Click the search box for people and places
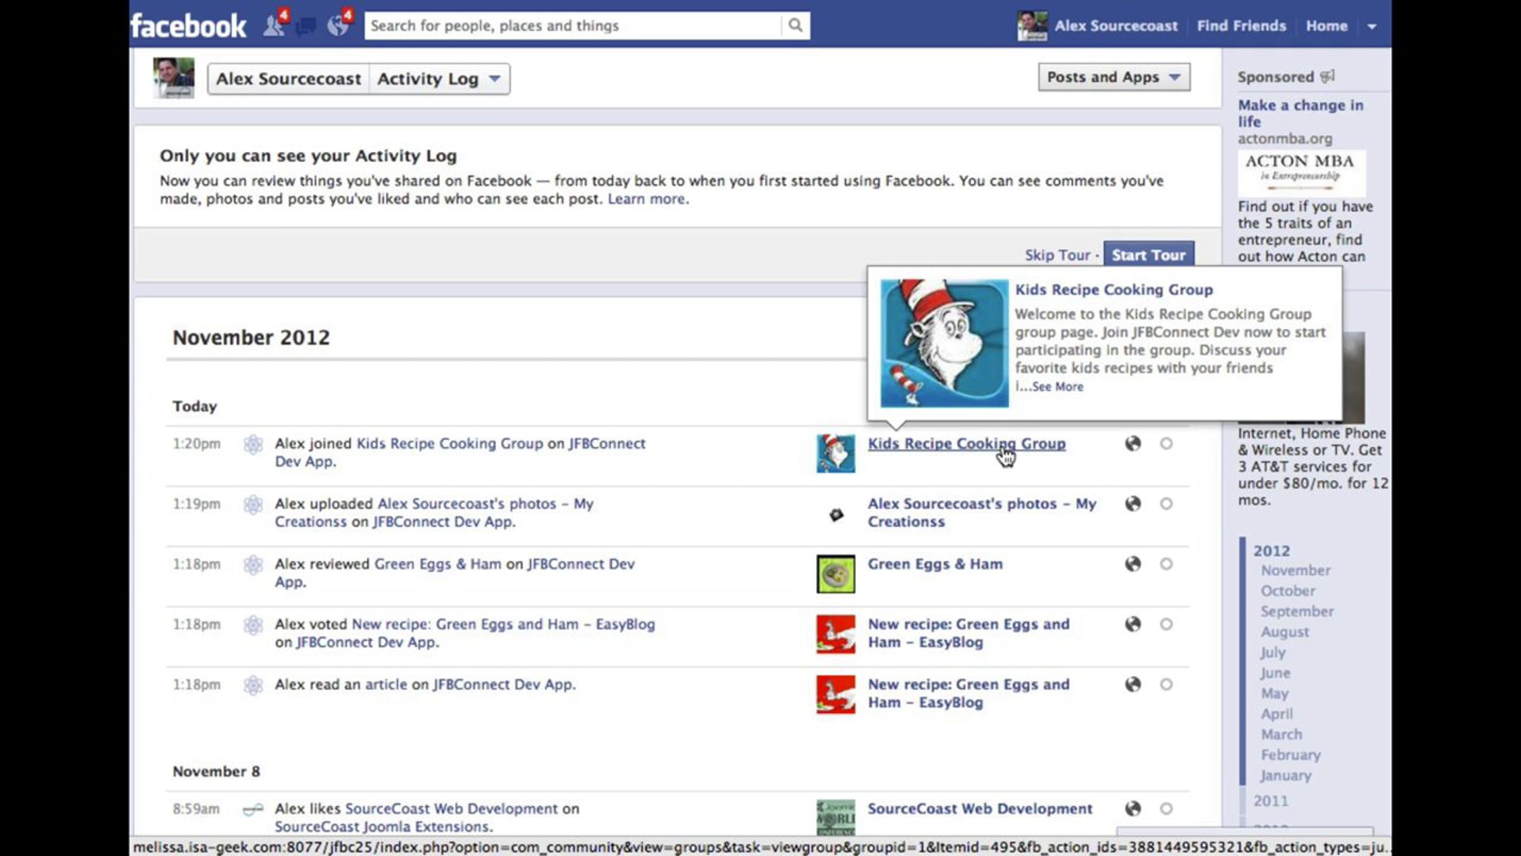 coord(574,25)
